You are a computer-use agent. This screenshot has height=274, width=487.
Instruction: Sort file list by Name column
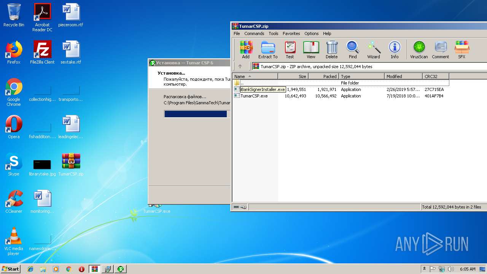[x=255, y=76]
